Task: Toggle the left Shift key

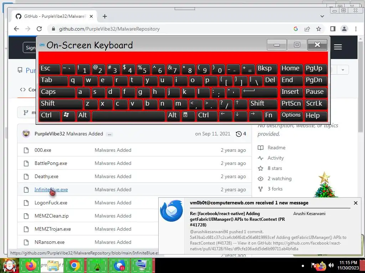Action: 61,104
